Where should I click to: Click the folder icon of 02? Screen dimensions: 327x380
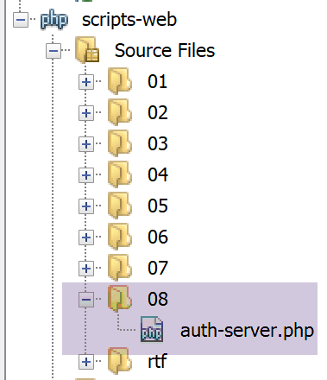(120, 112)
